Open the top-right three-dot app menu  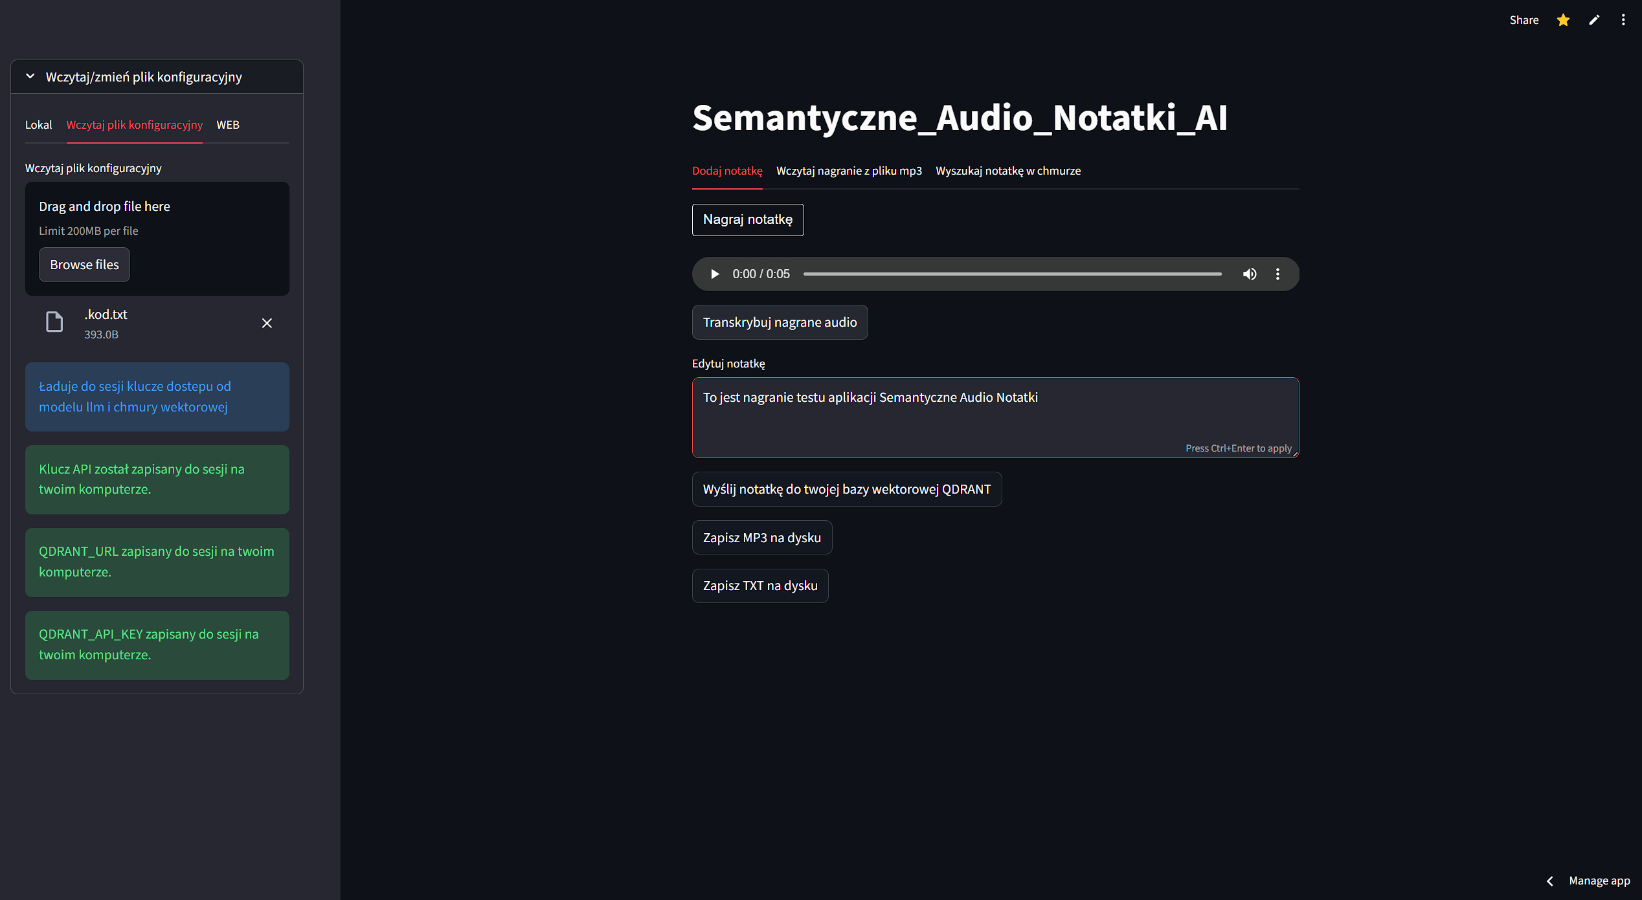(1623, 20)
